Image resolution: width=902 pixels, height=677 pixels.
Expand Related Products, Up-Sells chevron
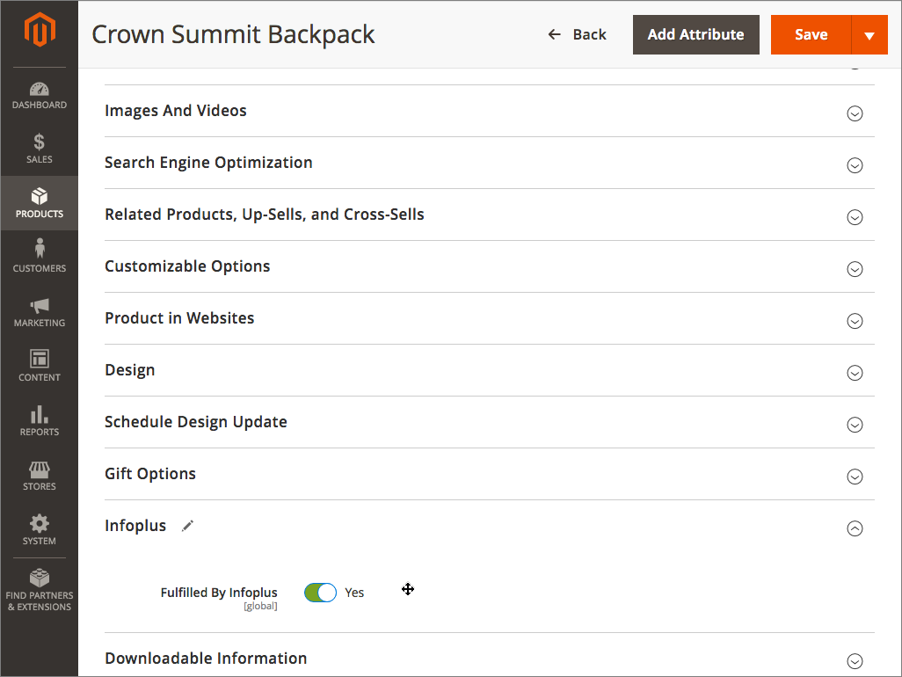click(x=855, y=217)
